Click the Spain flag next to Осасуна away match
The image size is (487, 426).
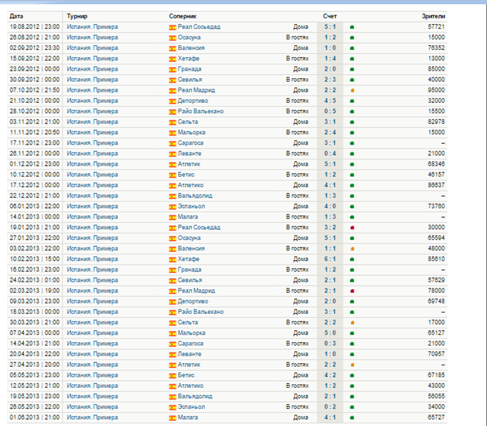click(x=172, y=38)
